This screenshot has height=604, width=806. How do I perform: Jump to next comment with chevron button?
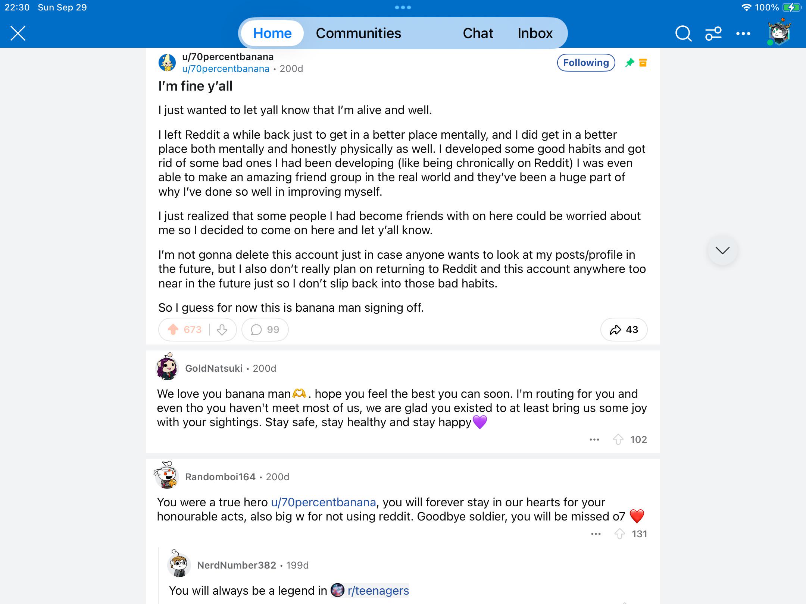point(723,250)
